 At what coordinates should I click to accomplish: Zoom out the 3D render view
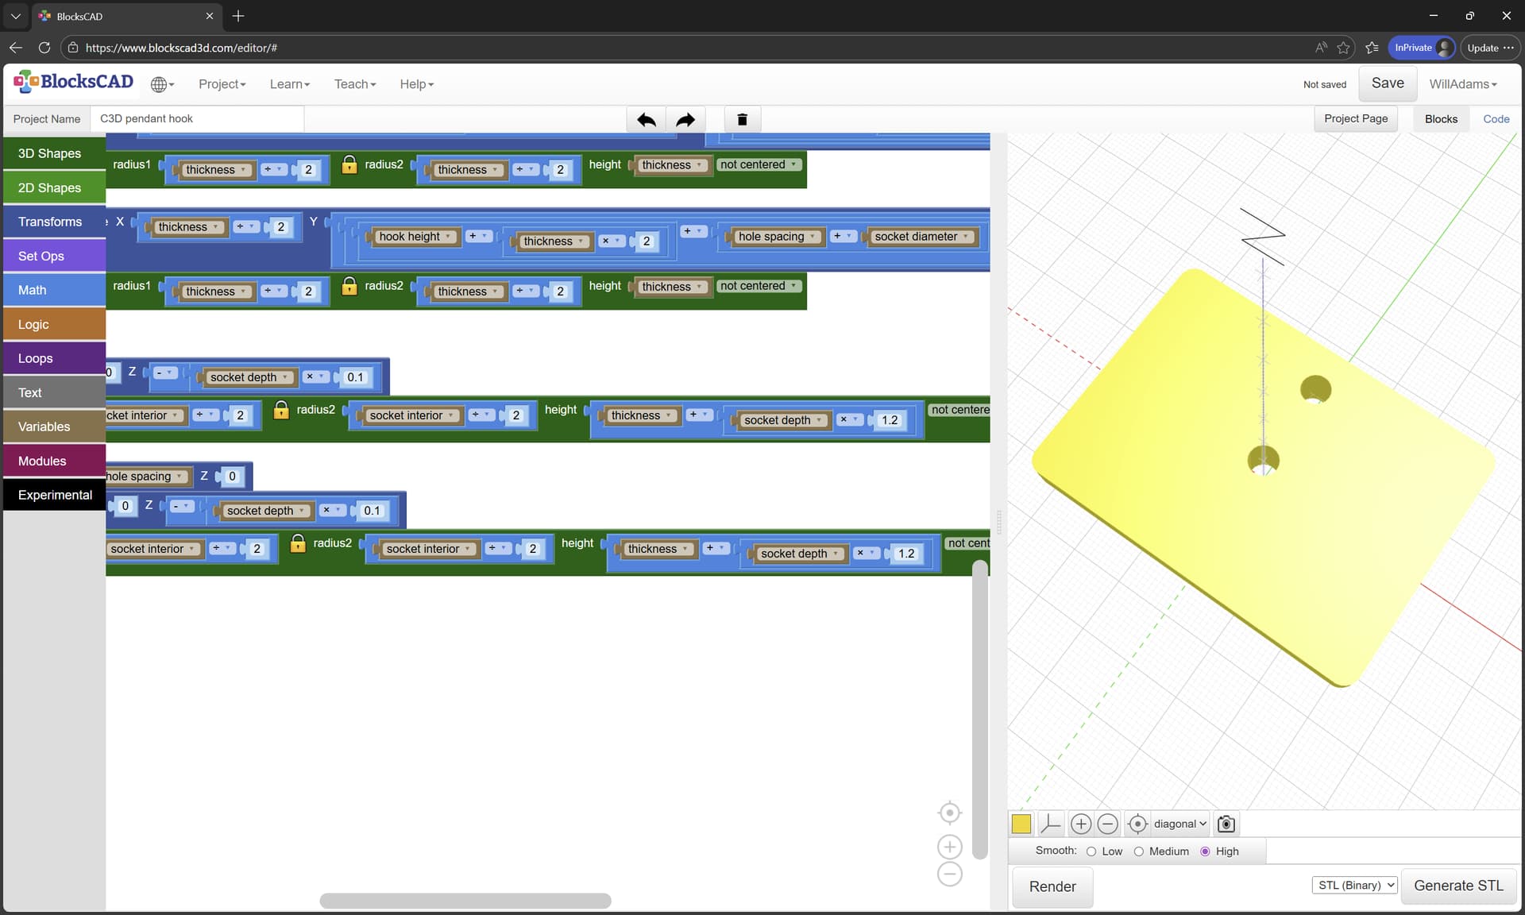[1107, 824]
